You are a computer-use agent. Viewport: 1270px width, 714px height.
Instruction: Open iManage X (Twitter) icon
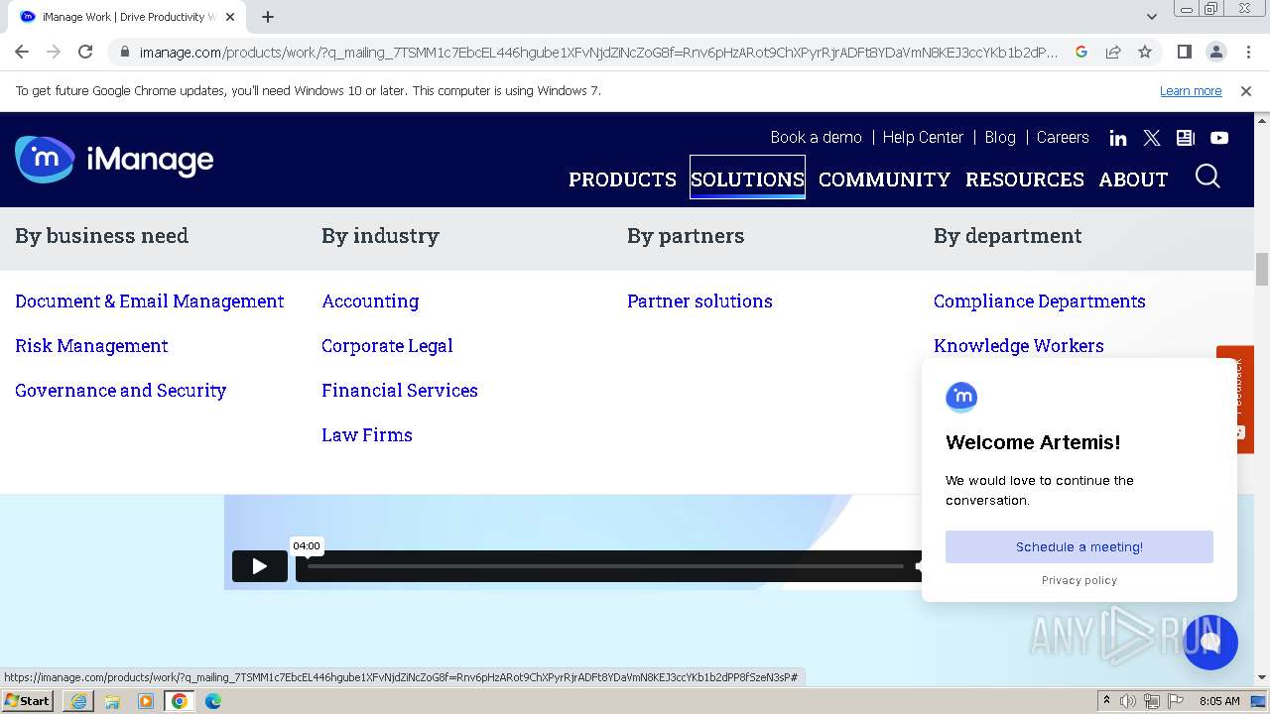(1152, 138)
